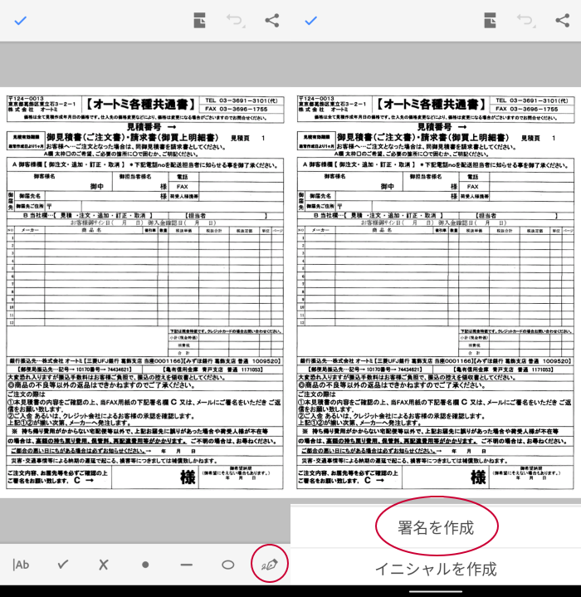Image resolution: width=581 pixels, height=597 pixels.
Task: Tap the share icon in left screen
Action: click(272, 21)
